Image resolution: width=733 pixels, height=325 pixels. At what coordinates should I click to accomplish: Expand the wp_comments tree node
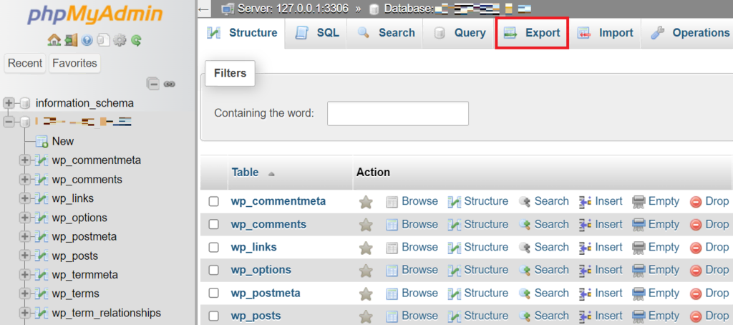(x=25, y=180)
